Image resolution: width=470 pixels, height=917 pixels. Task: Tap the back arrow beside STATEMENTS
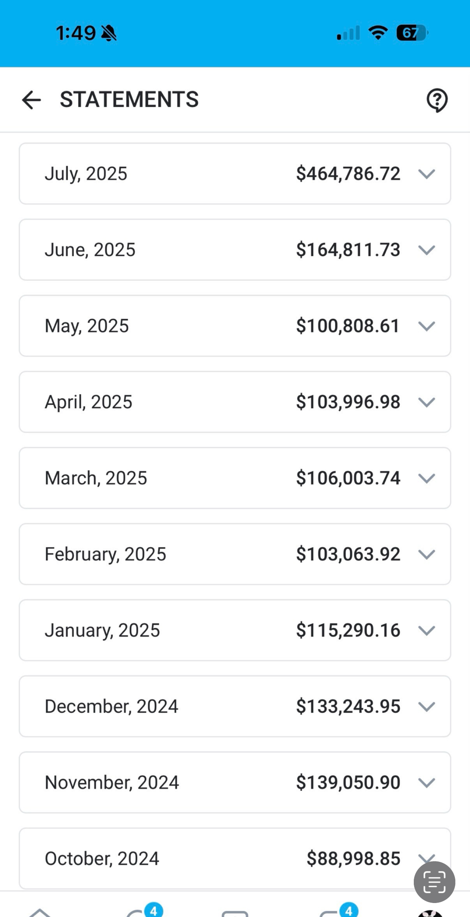pyautogui.click(x=31, y=100)
